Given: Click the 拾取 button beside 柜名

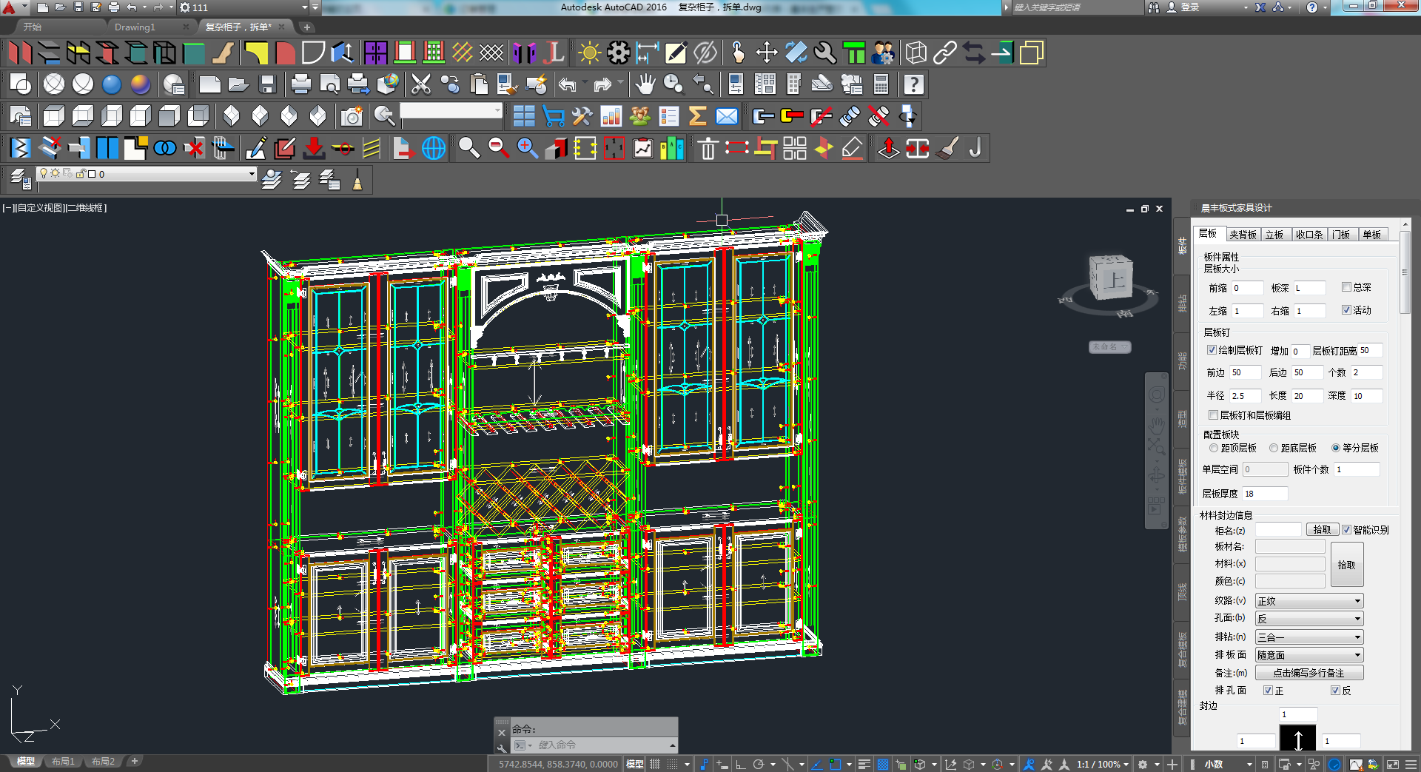Looking at the screenshot, I should point(1323,530).
